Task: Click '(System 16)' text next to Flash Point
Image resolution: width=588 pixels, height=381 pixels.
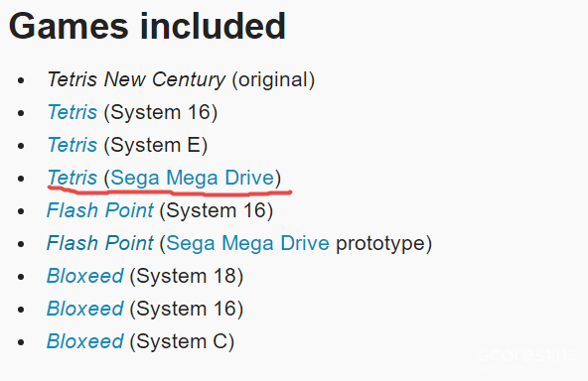Action: (216, 210)
